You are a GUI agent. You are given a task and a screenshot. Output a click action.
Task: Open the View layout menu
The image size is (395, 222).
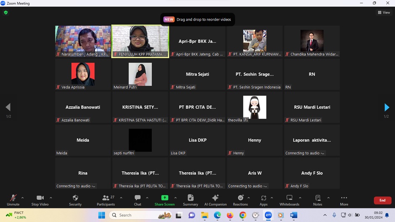(384, 13)
